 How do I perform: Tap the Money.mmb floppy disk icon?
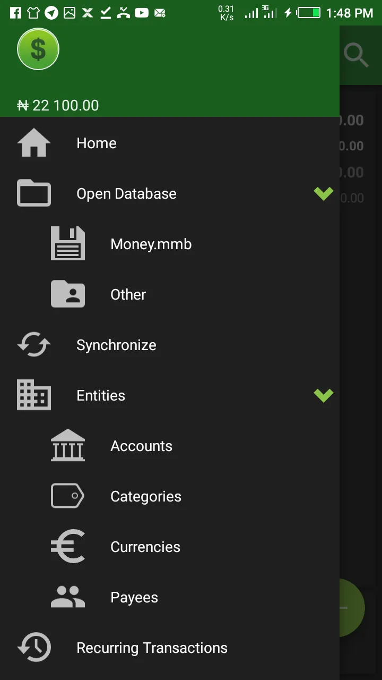(x=68, y=244)
